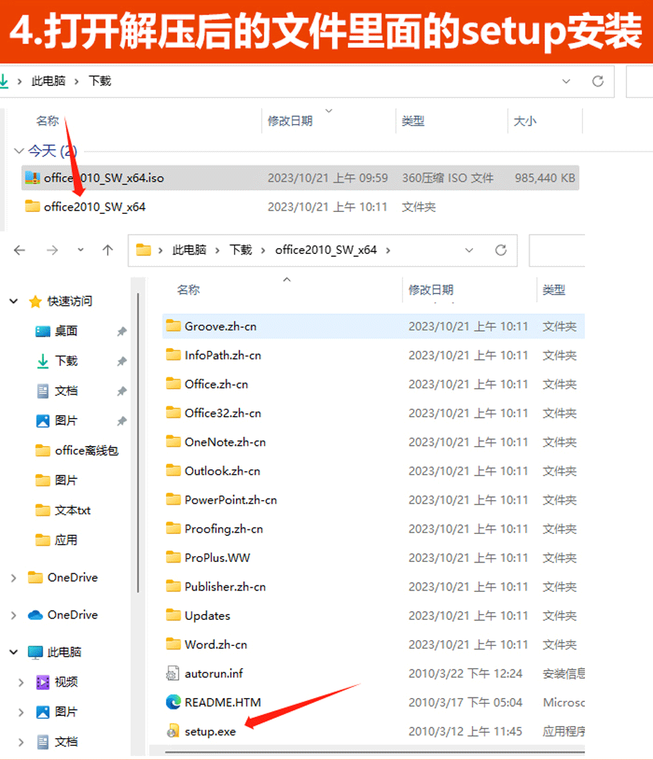Collapse the 今天 (2) file group
Image resolution: width=653 pixels, height=760 pixels.
tap(19, 151)
